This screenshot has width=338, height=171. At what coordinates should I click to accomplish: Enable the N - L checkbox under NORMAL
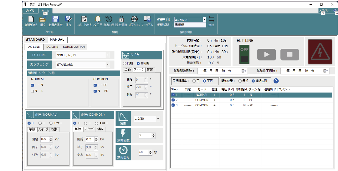click(33, 91)
